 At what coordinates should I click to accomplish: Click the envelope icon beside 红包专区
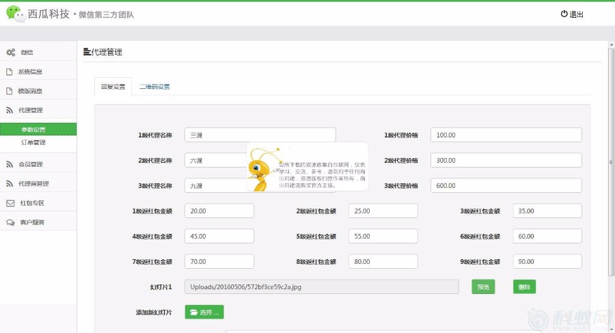pos(10,203)
